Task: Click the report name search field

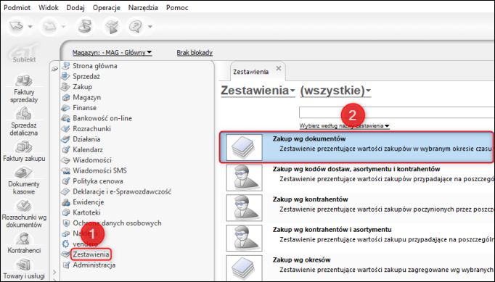Action: (397, 112)
